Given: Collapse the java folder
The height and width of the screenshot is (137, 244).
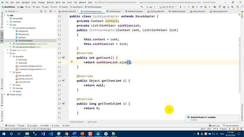Looking at the screenshot, I should tap(8, 25).
